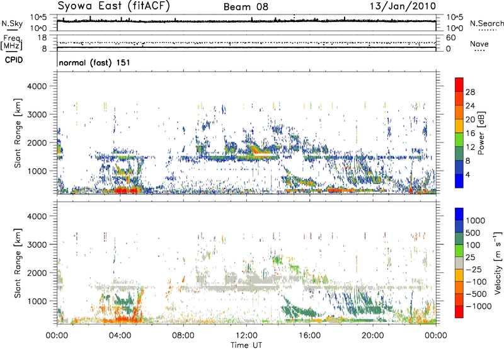504x349 pixels.
Task: Click the '18' tick on the frequency axis
Action: click(42, 38)
